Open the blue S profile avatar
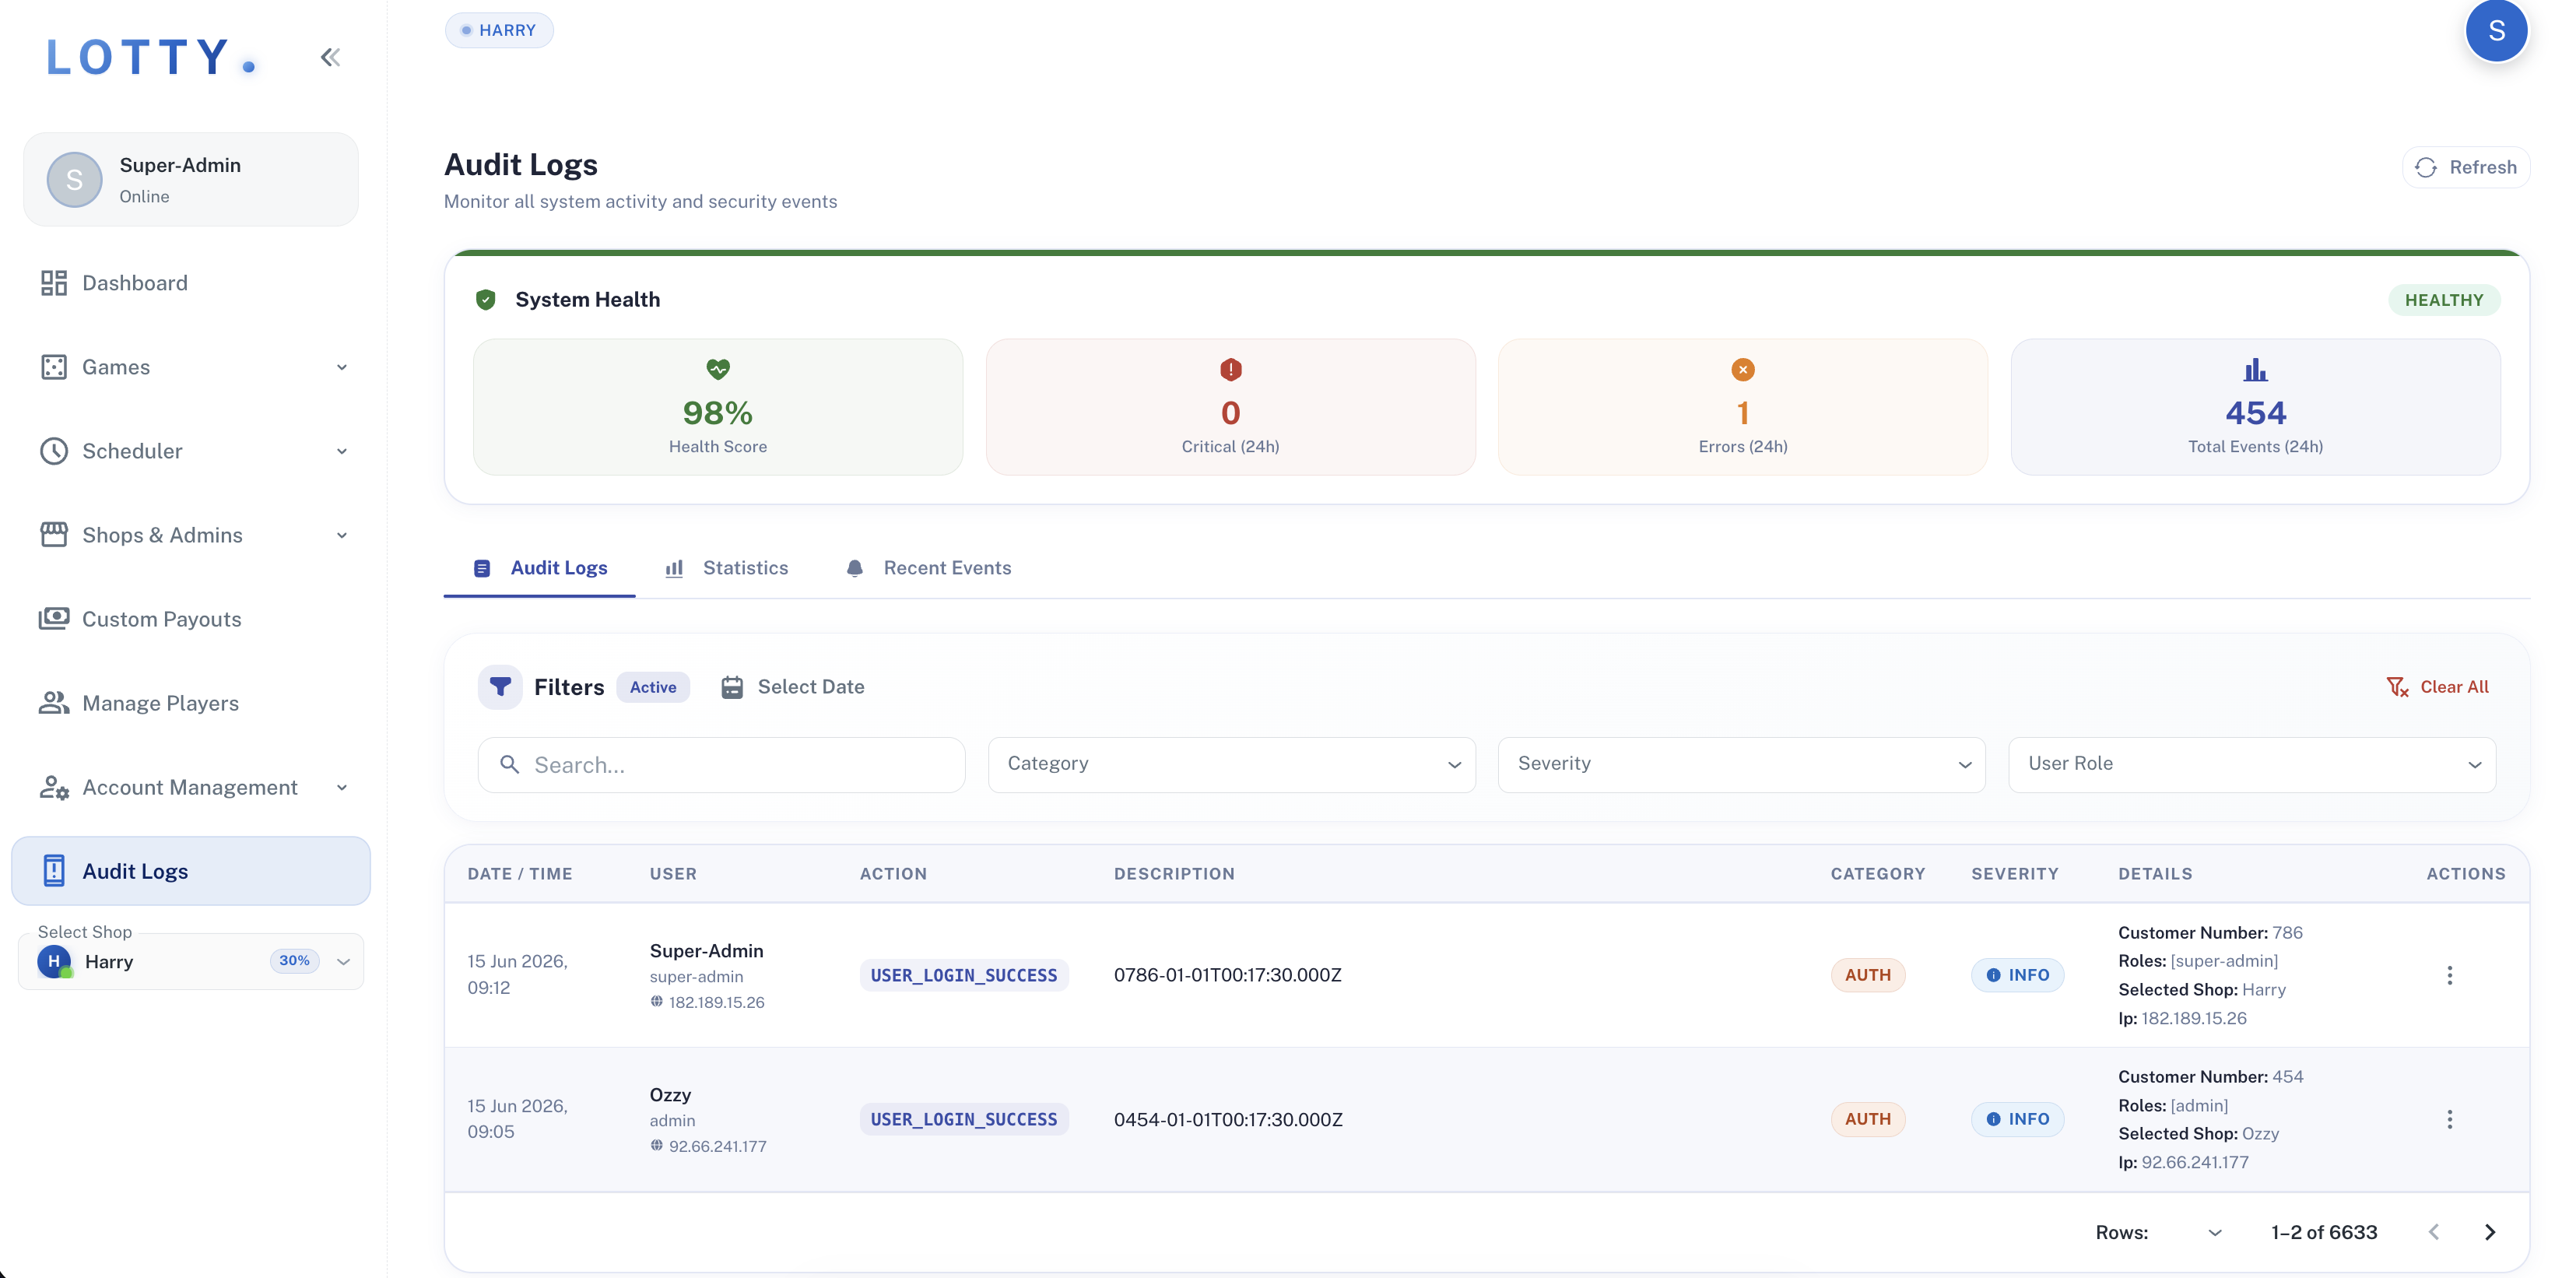Screen dimensions: 2576x1278 point(2496,31)
